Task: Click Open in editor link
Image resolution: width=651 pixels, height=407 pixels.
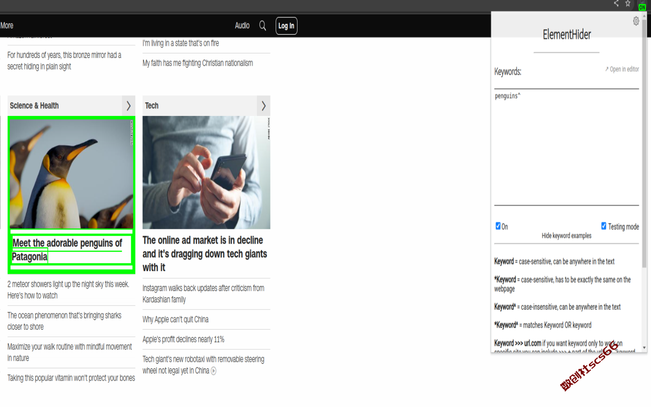Action: (x=622, y=69)
